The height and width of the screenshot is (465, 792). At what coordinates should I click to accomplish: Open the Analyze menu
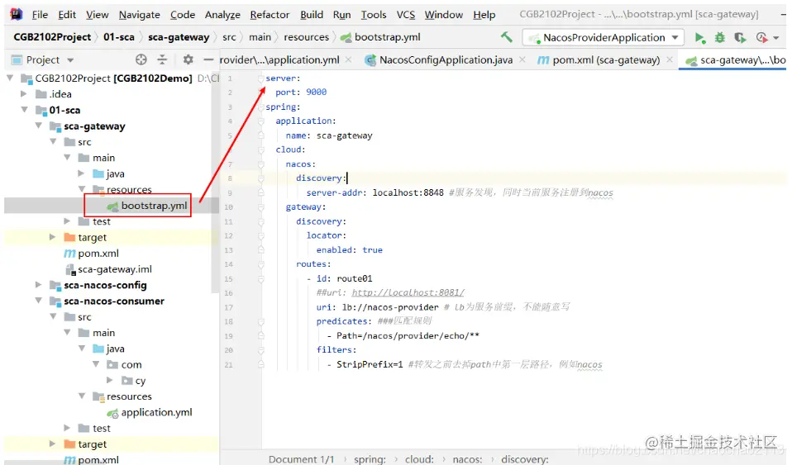point(222,15)
